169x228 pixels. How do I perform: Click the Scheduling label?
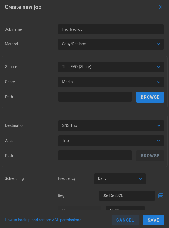14,178
